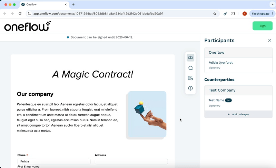Open the Comments speech bubble icon
276x168 pixels.
pyautogui.click(x=190, y=68)
